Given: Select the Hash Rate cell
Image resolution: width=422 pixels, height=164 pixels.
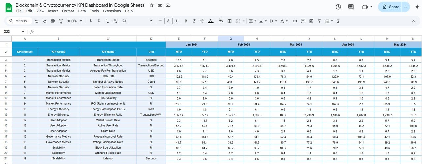Looking at the screenshot, I should click(x=108, y=76).
